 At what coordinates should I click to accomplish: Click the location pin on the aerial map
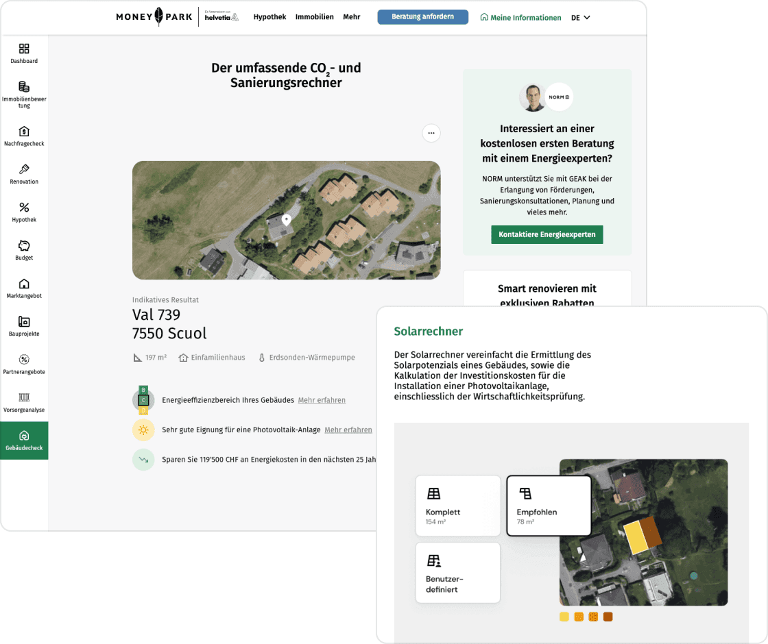[287, 219]
